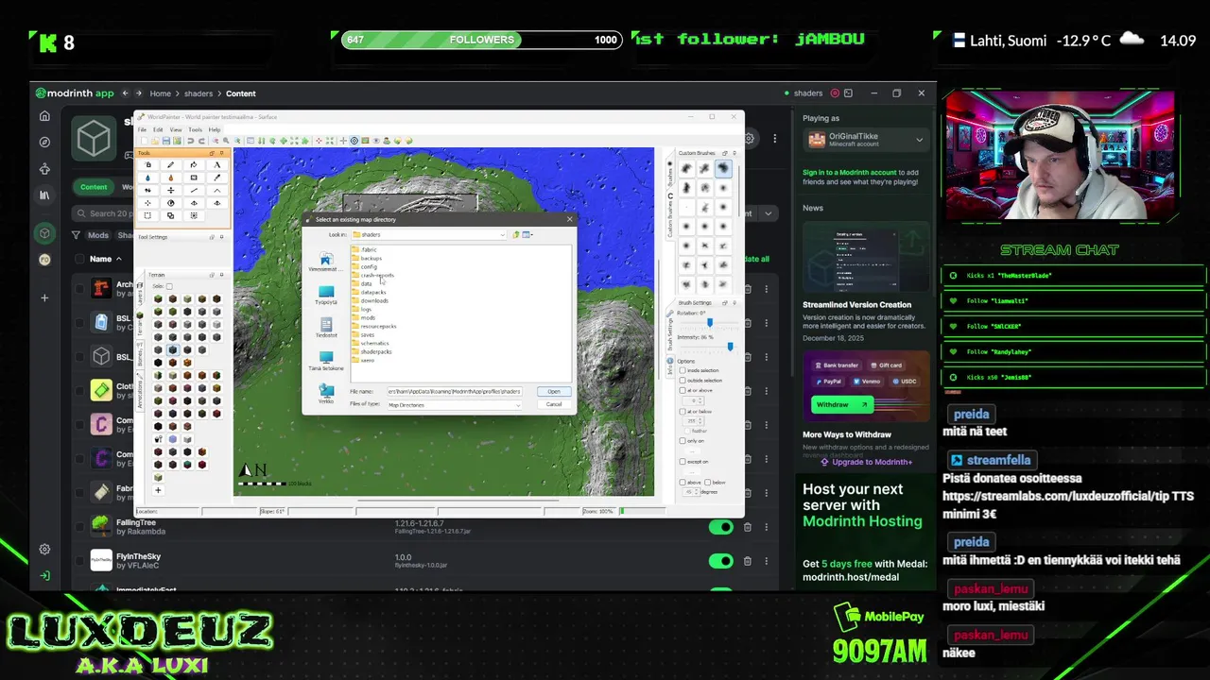This screenshot has width=1210, height=680.
Task: Select the Pencil tool in WorldPainter Tools
Action: click(x=171, y=165)
